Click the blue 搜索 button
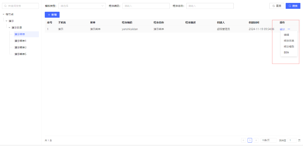This screenshot has width=303, height=146. point(293,6)
